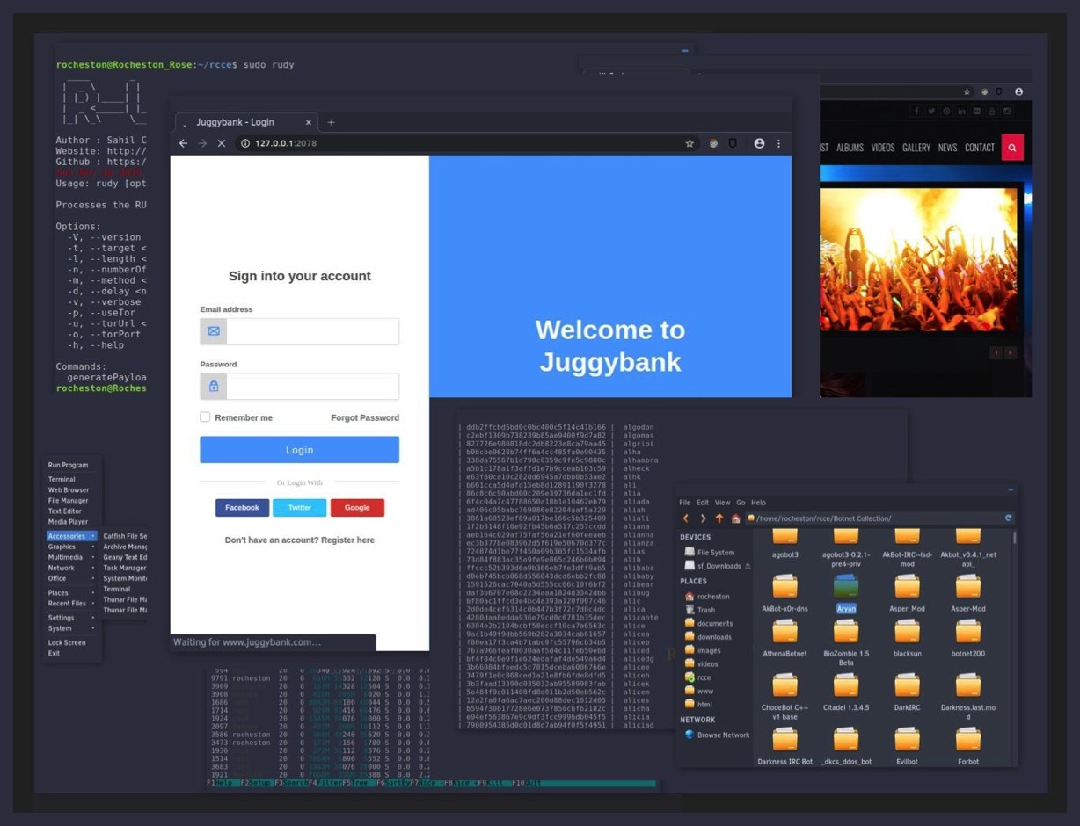Click home icon in file manager toolbar
Image resolution: width=1080 pixels, height=826 pixels.
[x=736, y=518]
